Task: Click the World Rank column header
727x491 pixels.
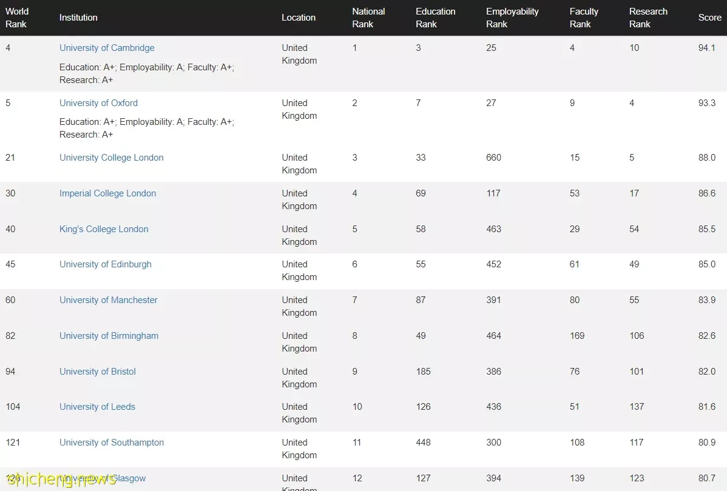Action: coord(17,18)
